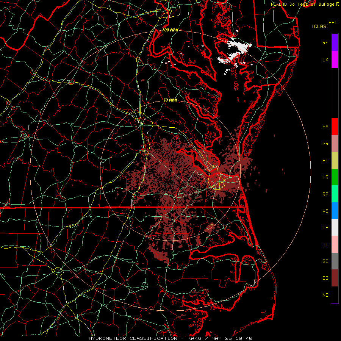
Task: Click the BI legend label
Action: (325, 278)
